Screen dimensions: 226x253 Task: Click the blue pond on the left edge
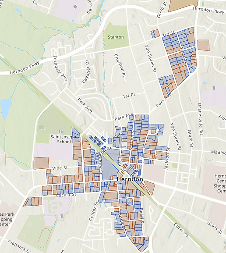tap(6, 109)
